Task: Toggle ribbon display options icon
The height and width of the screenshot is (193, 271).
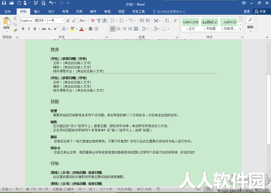Action: 244,3
